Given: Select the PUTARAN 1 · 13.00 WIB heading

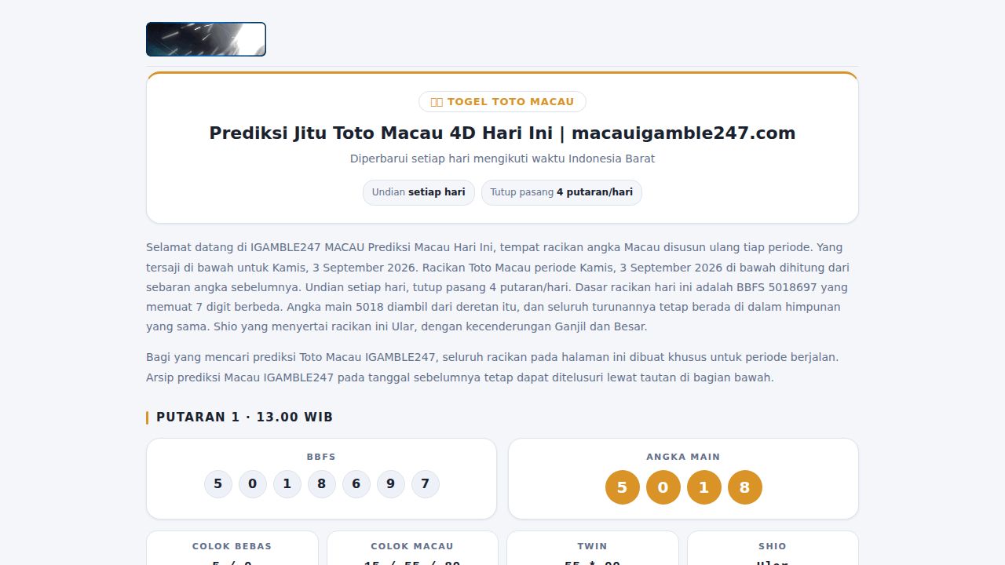Looking at the screenshot, I should pyautogui.click(x=244, y=417).
